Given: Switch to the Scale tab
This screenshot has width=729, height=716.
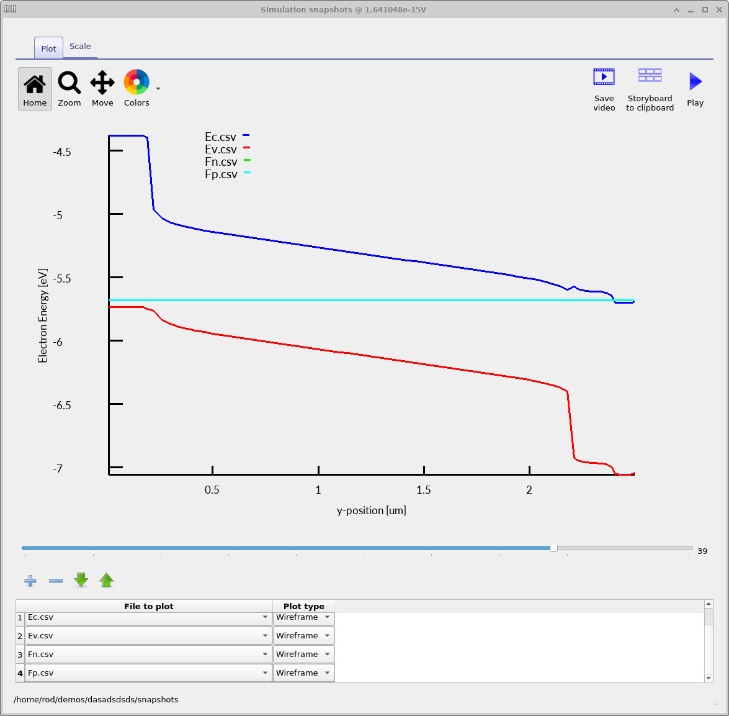Looking at the screenshot, I should 80,47.
